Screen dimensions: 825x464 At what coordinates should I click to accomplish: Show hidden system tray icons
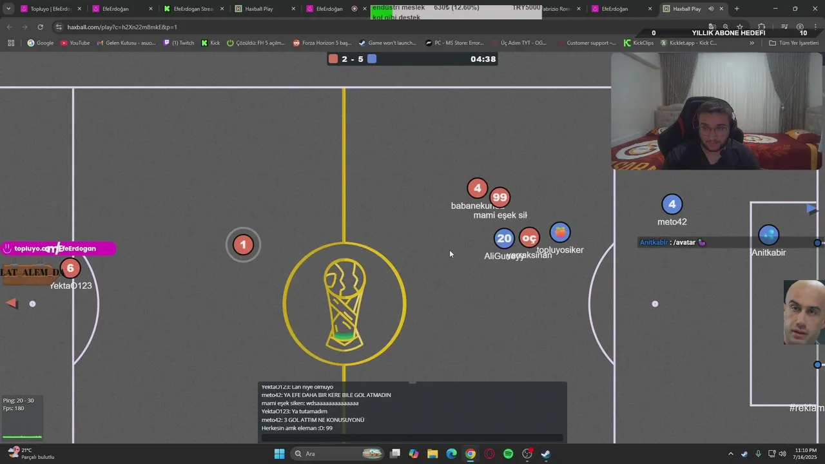(730, 454)
